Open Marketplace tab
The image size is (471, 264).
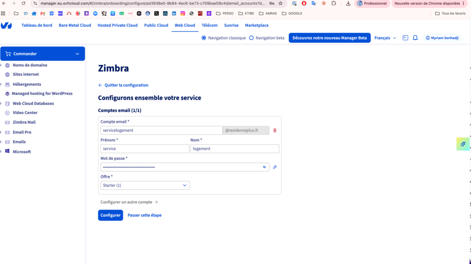(x=257, y=25)
